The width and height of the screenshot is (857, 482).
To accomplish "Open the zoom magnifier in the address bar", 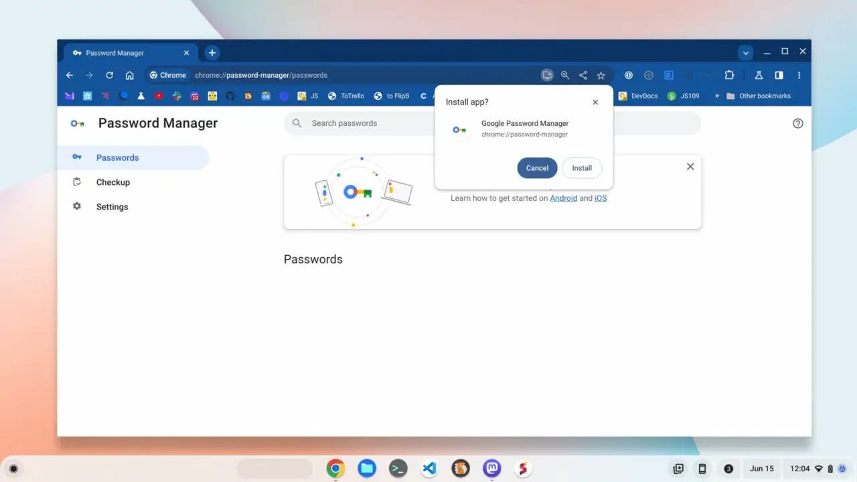I will pyautogui.click(x=565, y=75).
